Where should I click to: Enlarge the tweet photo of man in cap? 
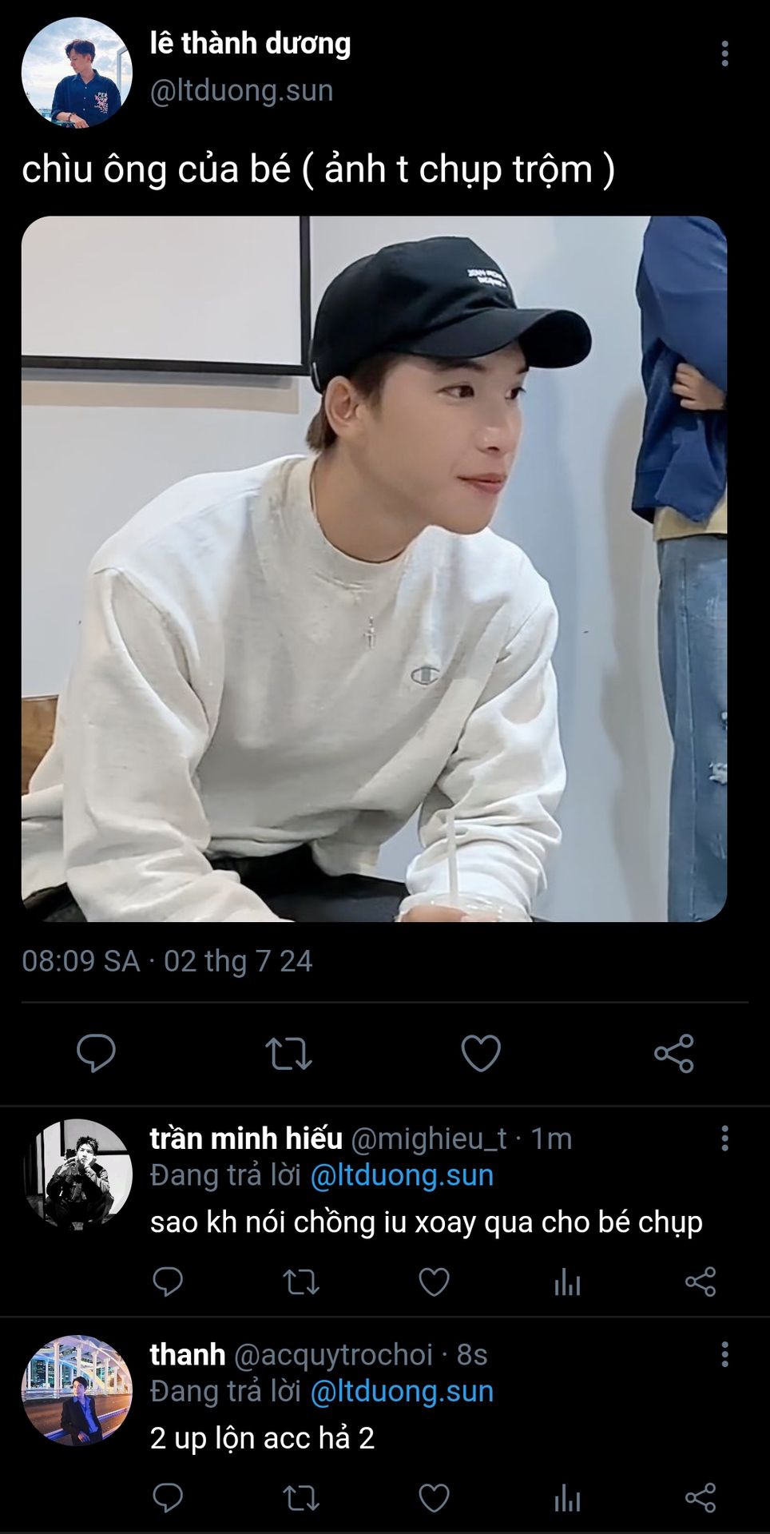click(x=374, y=569)
